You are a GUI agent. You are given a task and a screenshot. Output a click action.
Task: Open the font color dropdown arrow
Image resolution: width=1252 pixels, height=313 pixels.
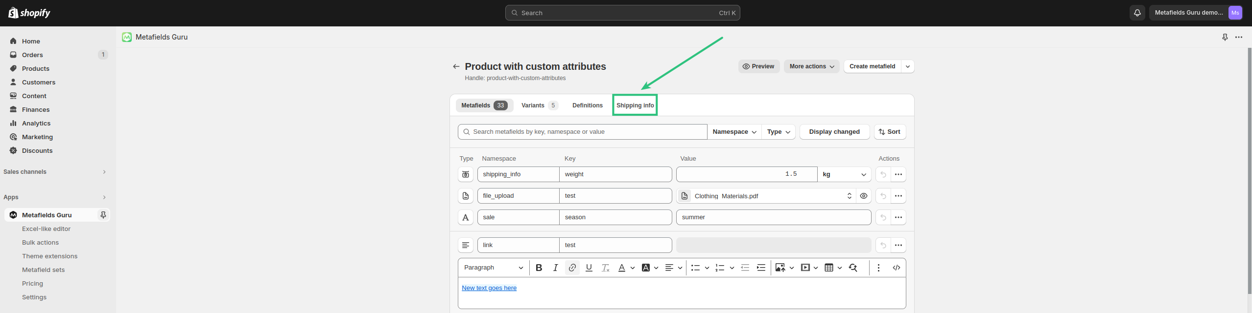[x=632, y=268]
